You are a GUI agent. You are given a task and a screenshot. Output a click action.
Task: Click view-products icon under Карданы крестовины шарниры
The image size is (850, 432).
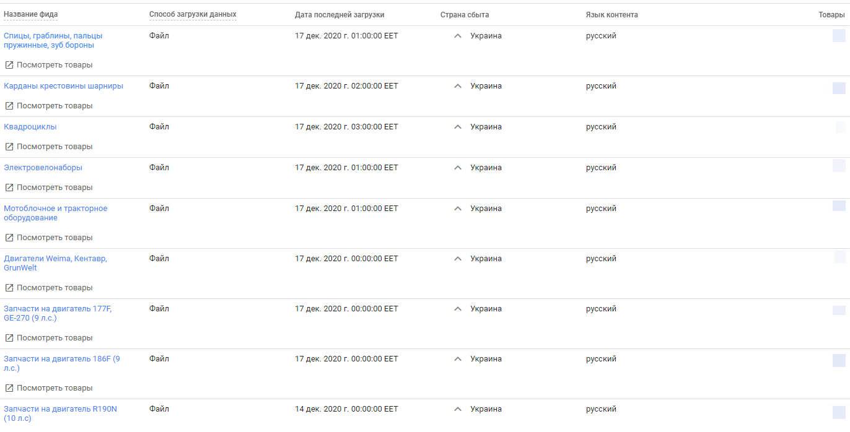click(x=9, y=106)
